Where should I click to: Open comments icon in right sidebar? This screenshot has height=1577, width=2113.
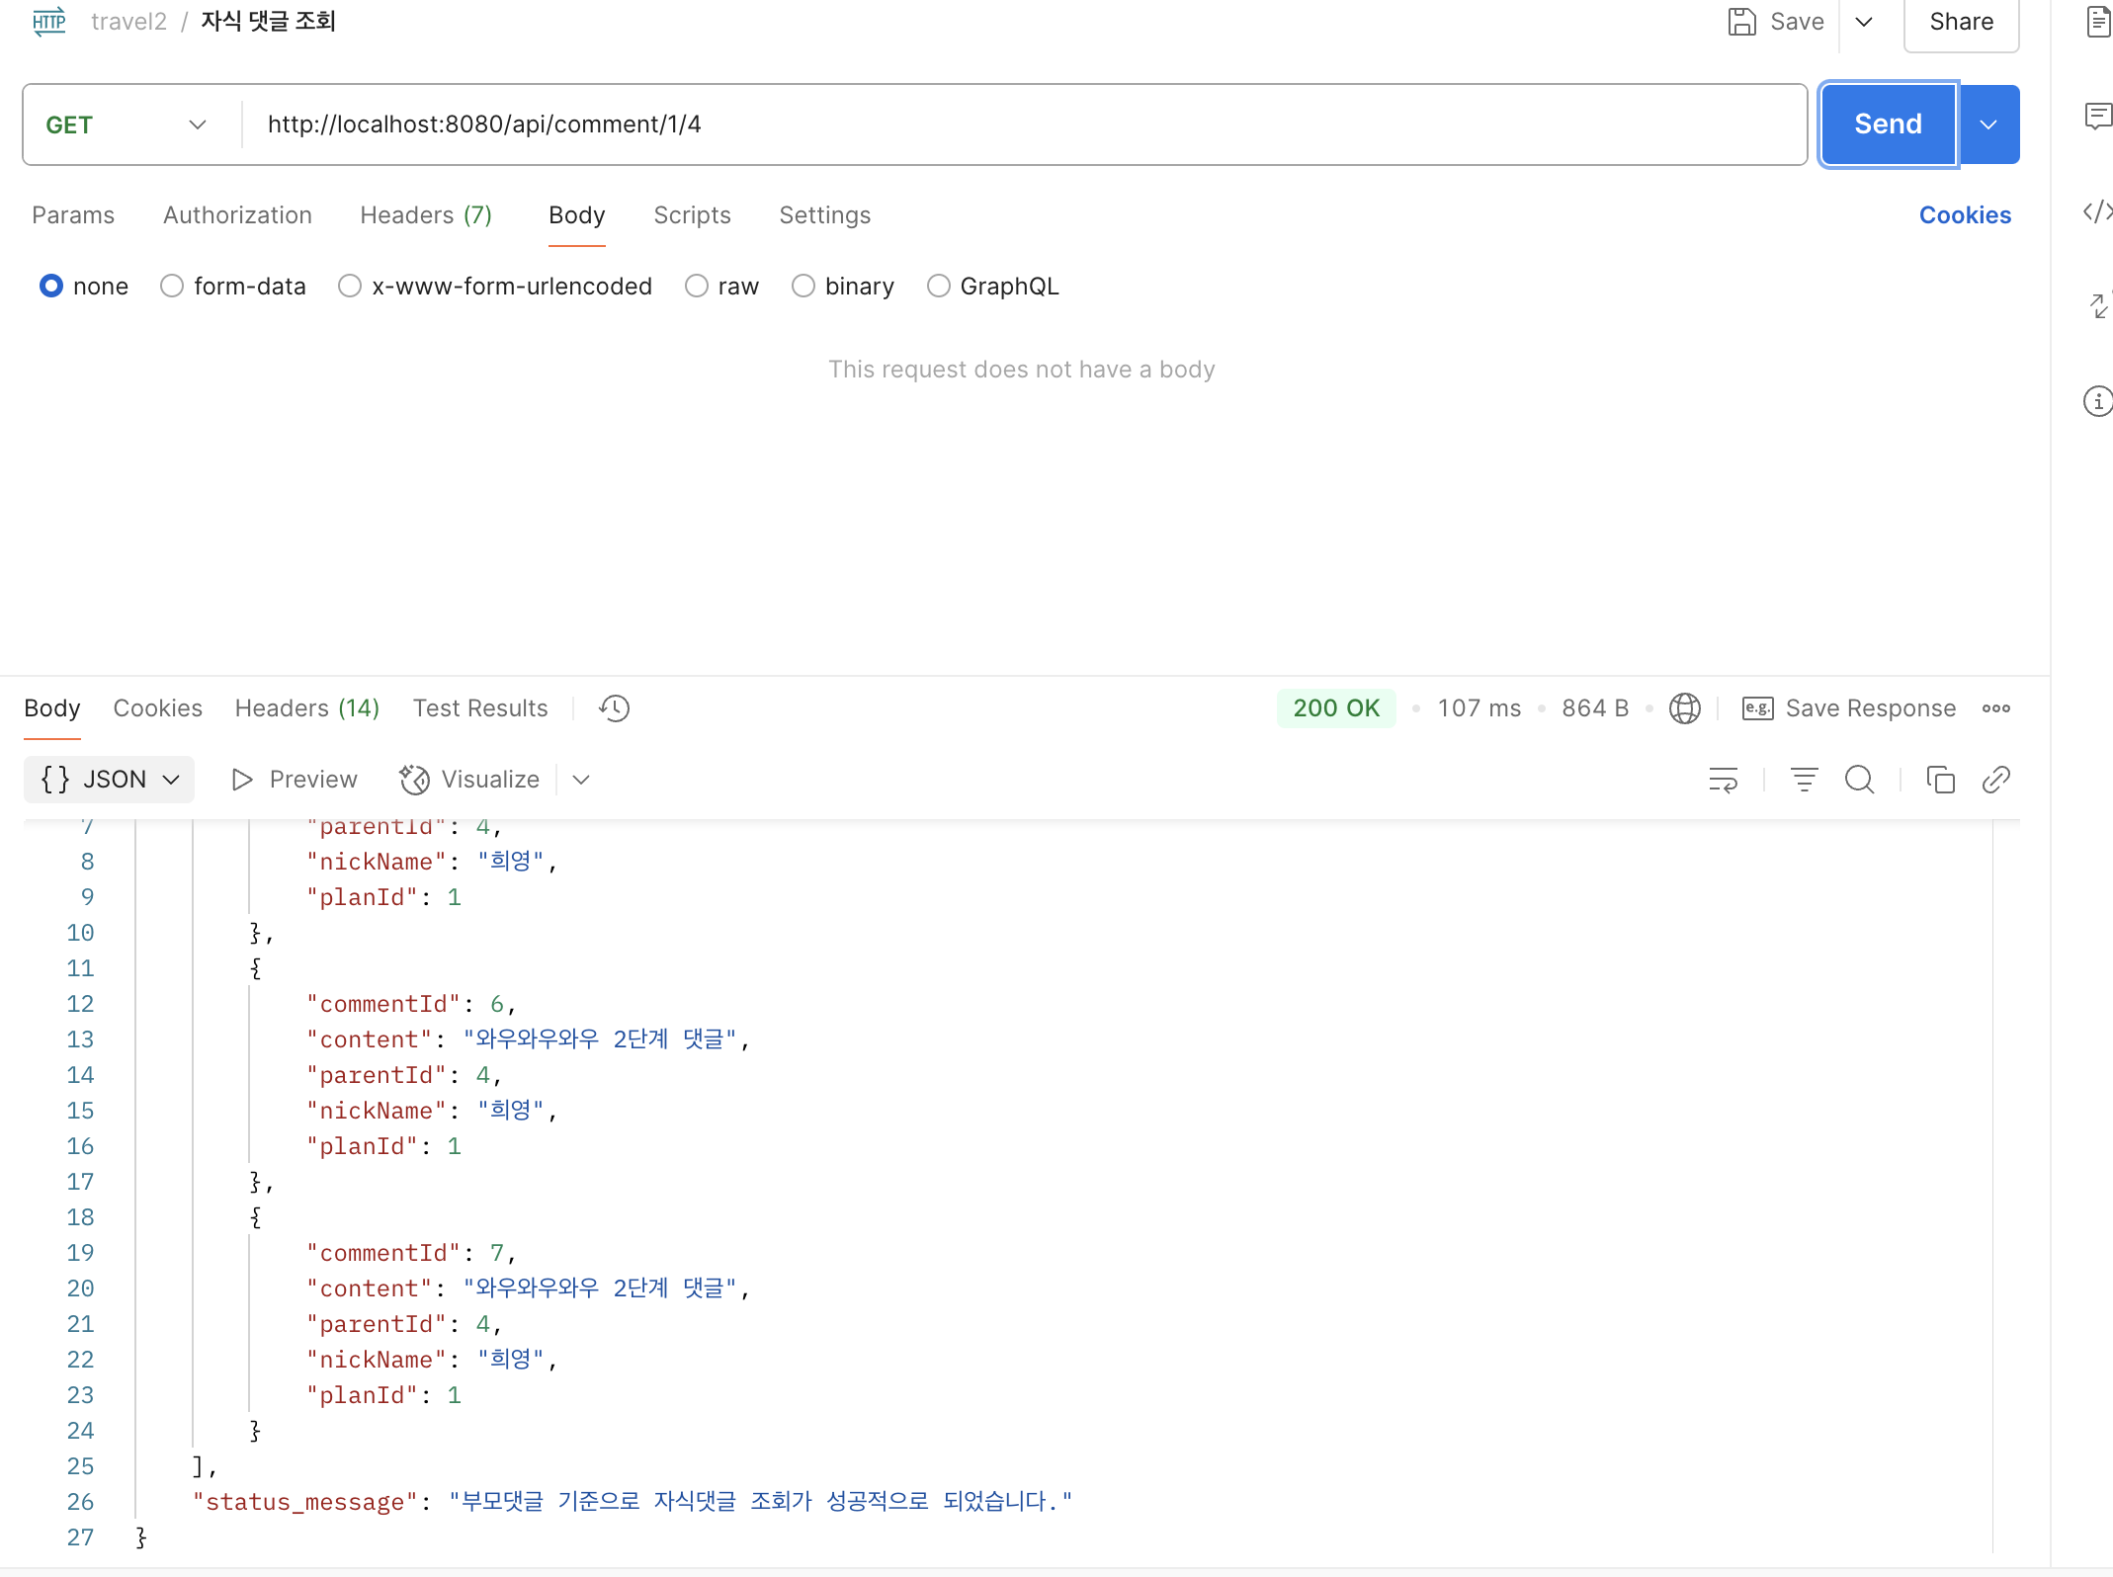pyautogui.click(x=2097, y=117)
